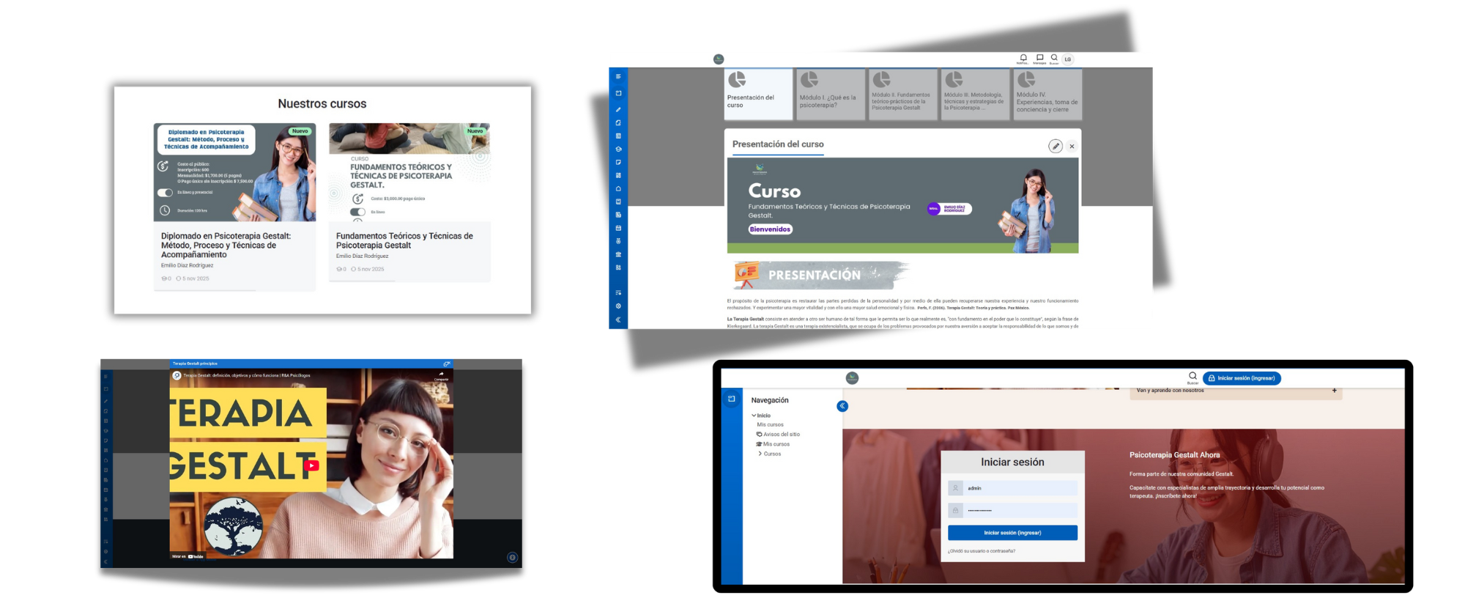Click the username field containing admin
This screenshot has width=1465, height=601.
tap(1020, 488)
